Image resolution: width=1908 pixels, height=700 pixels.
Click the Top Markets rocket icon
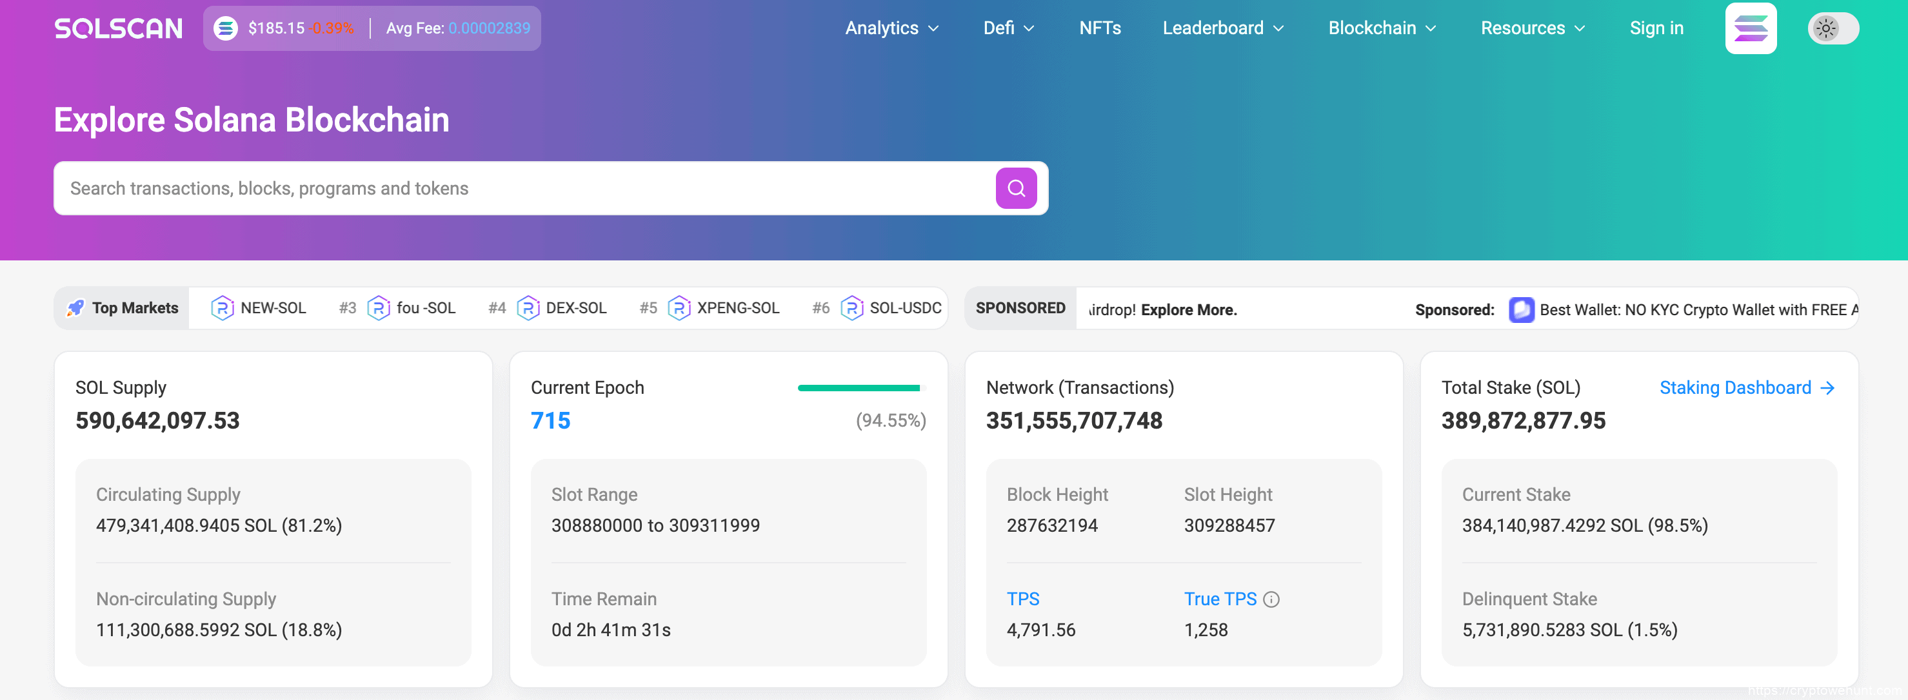(75, 308)
